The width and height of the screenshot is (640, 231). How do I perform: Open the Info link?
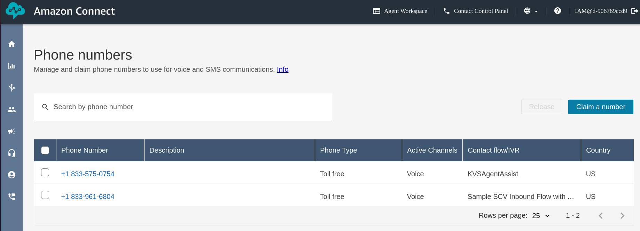[282, 69]
